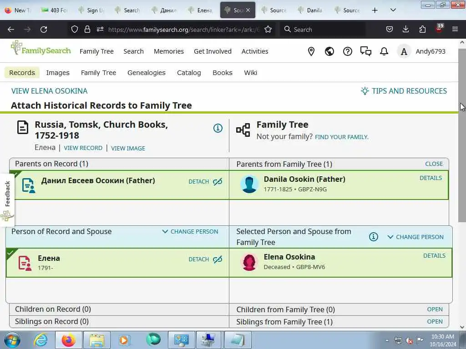Open the Firefox hamburger menu

point(455,29)
